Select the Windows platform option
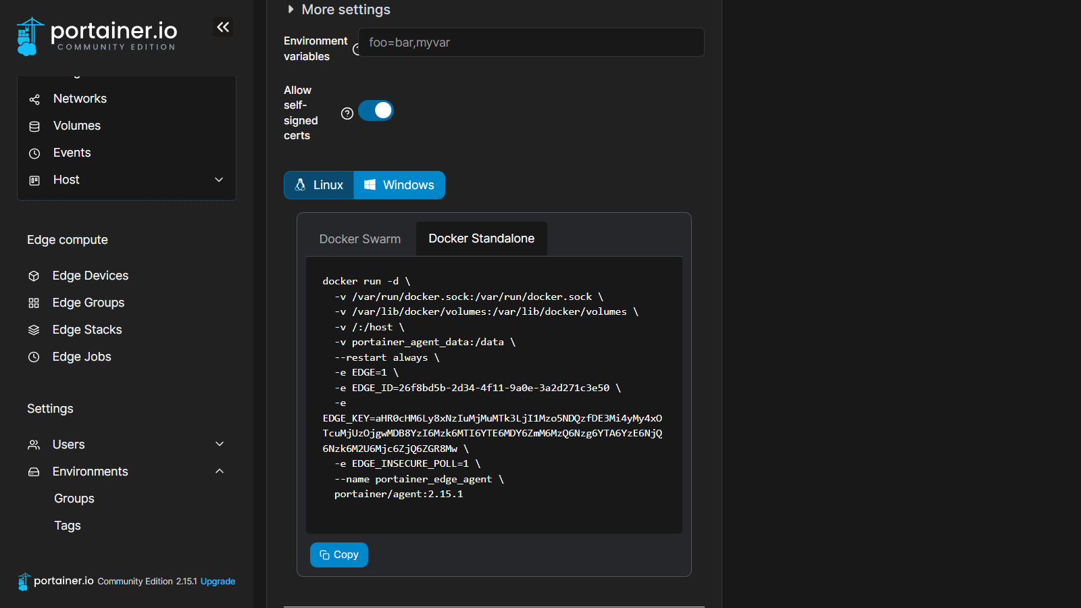The height and width of the screenshot is (608, 1081). (399, 185)
